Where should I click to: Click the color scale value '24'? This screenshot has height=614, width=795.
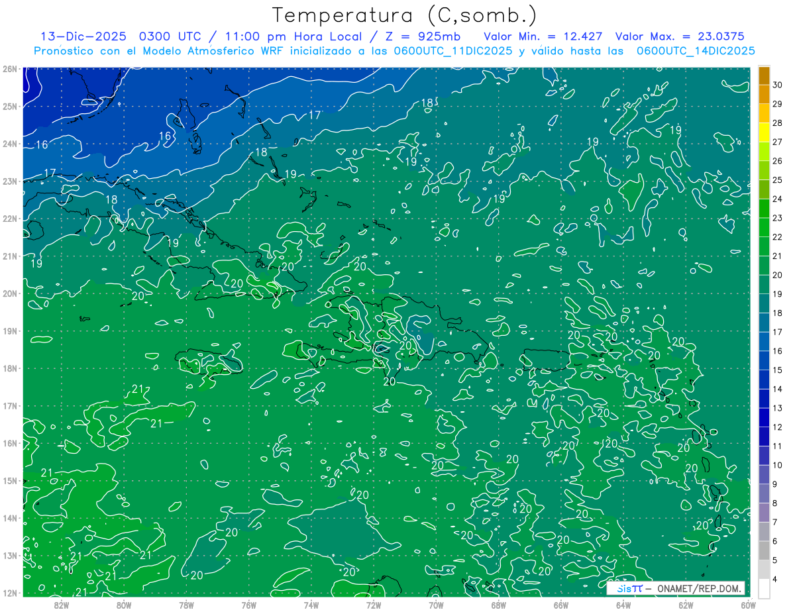coord(778,199)
